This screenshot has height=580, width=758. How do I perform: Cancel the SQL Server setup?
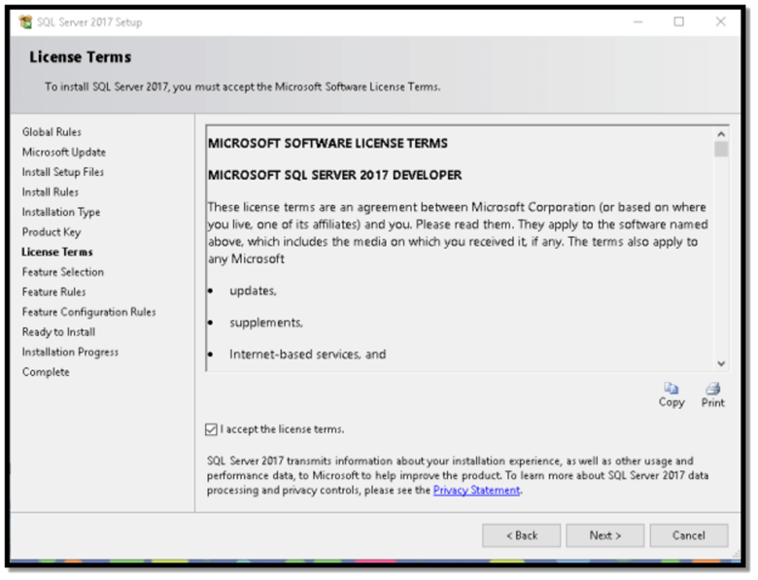pos(689,535)
